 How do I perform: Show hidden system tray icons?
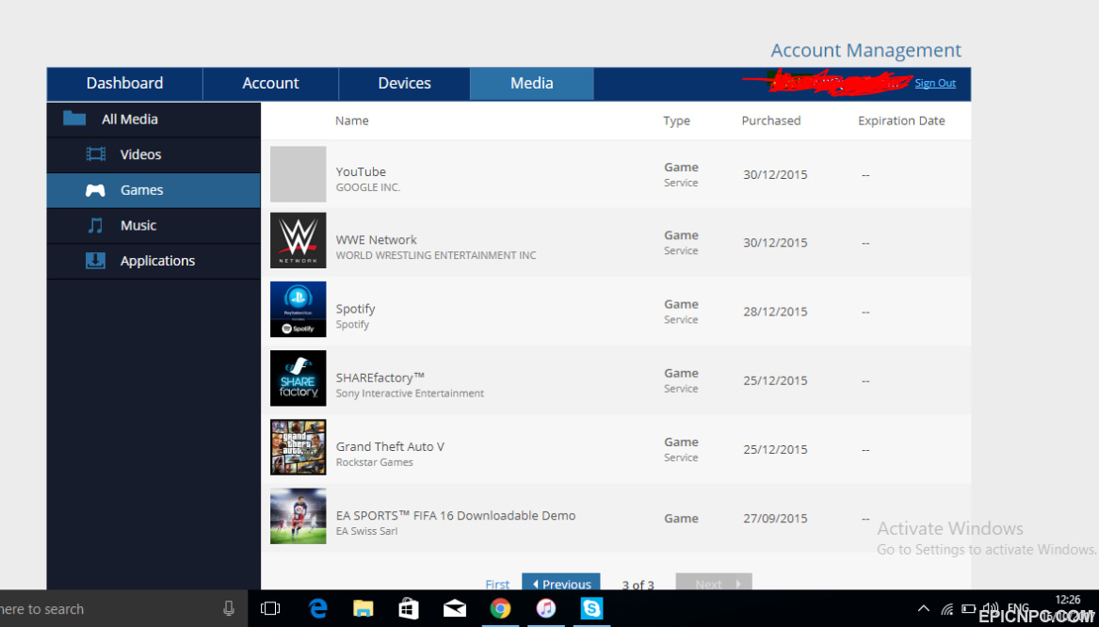(924, 609)
